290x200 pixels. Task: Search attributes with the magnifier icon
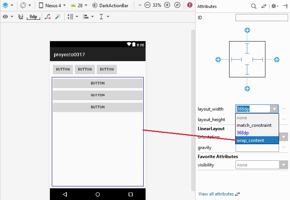(x=254, y=6)
